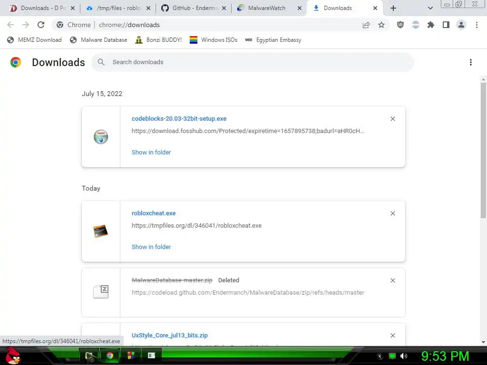
Task: Click the Search downloads field
Action: (x=253, y=62)
